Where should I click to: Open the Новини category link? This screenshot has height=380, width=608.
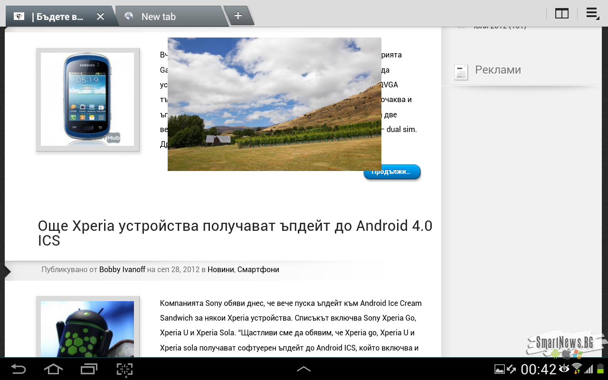coord(220,269)
